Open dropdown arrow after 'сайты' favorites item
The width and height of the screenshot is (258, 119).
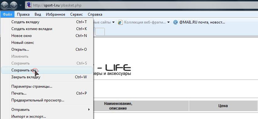(x=113, y=23)
